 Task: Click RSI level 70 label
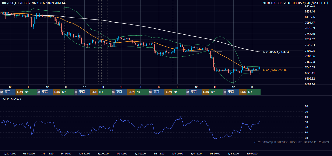(306, 112)
